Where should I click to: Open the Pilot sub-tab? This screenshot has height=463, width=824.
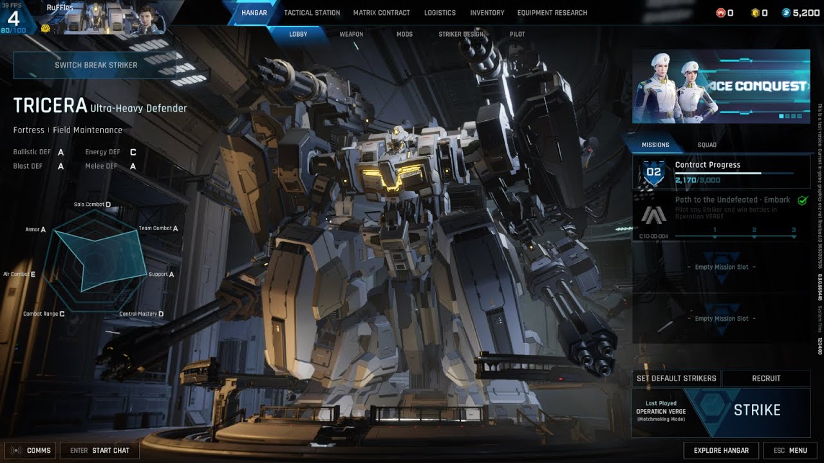pos(518,34)
